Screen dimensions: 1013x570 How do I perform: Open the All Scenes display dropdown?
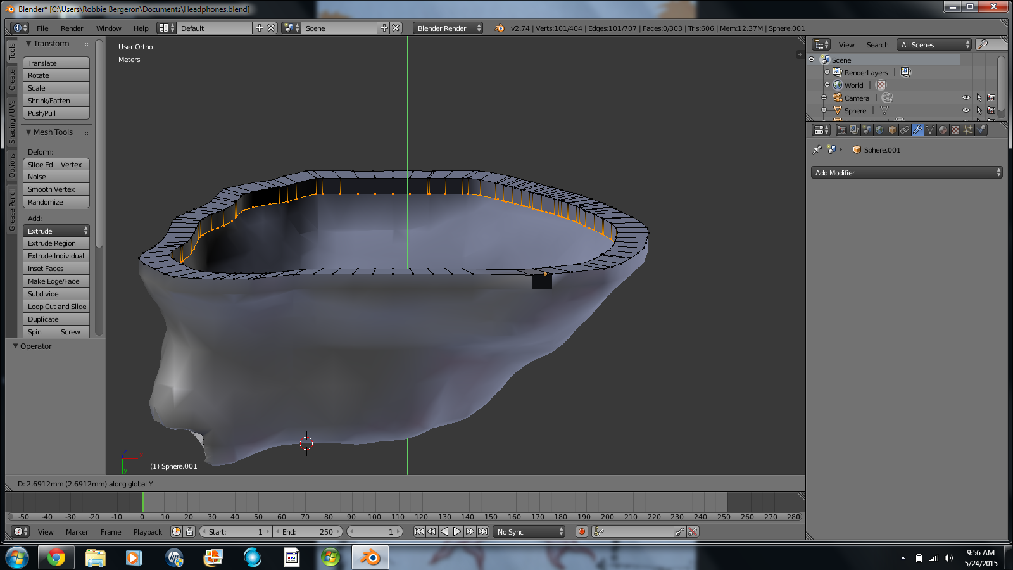(x=934, y=44)
